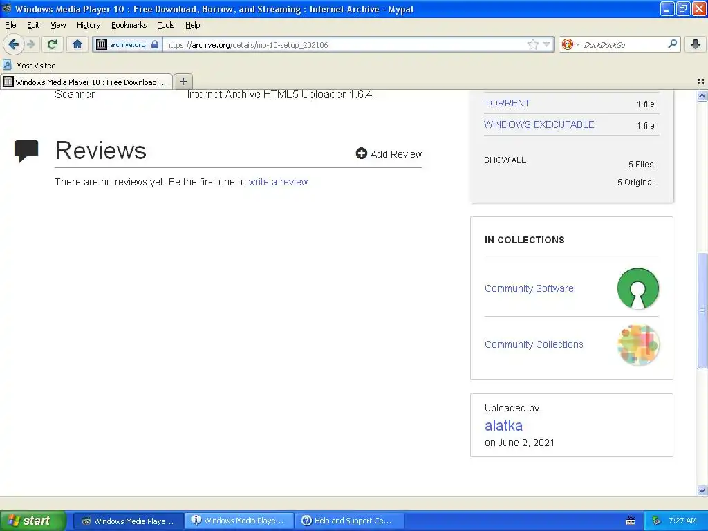Click the IN COLLECTIONS heading
This screenshot has width=708, height=531.
point(524,240)
